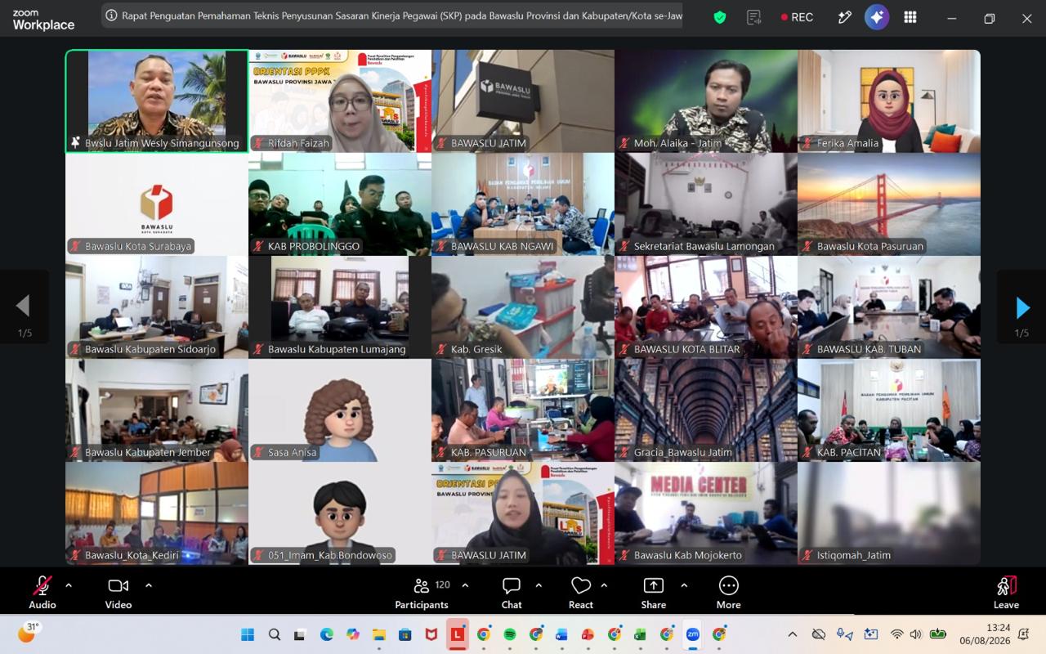Expand caret next to Chat

tap(539, 585)
